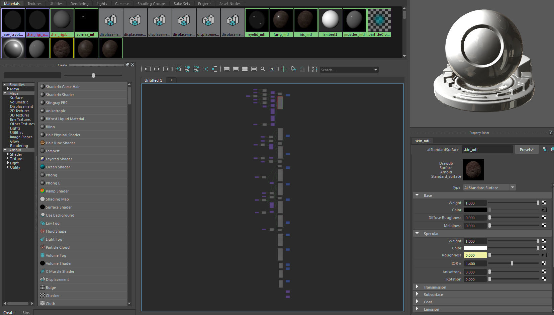Switch to the Bins tab
554x315 pixels.
(x=26, y=313)
